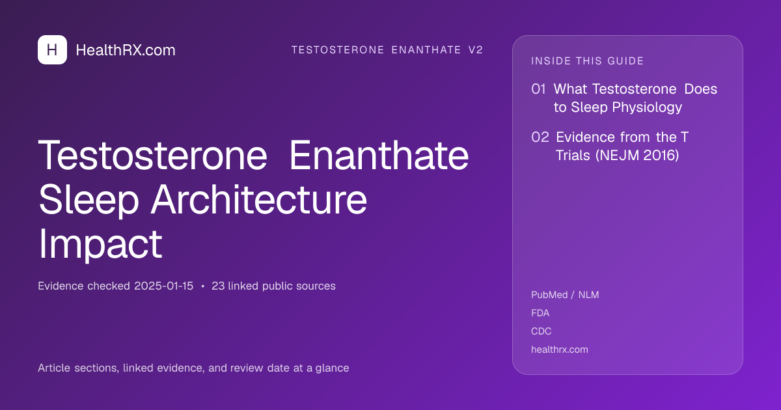Image resolution: width=781 pixels, height=410 pixels.
Task: Open the HealthRX.com site name
Action: [x=126, y=50]
